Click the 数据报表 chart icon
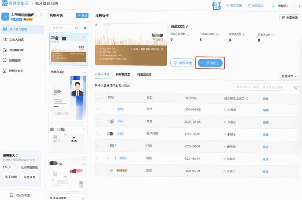The height and width of the screenshot is (200, 302). coord(5,60)
